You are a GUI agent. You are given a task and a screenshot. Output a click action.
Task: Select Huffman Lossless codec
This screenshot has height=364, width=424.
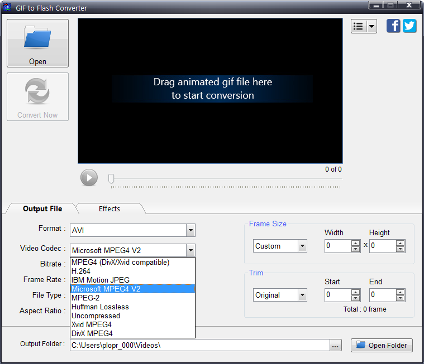pos(132,307)
